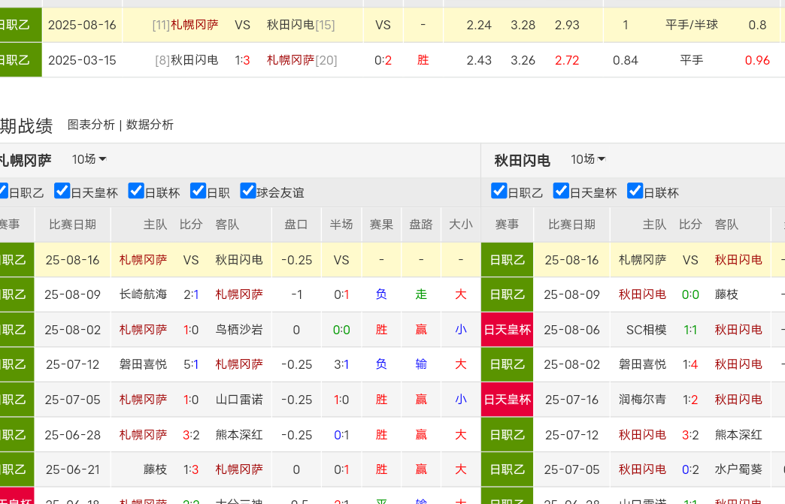The width and height of the screenshot is (785, 504).
Task: Click 日天皇杯 badge in the 25-08-06 row
Action: [x=507, y=330]
